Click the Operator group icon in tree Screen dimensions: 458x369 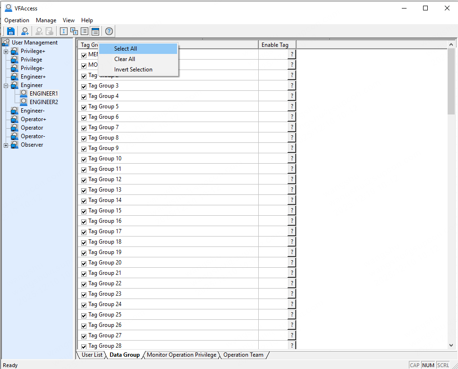point(15,128)
